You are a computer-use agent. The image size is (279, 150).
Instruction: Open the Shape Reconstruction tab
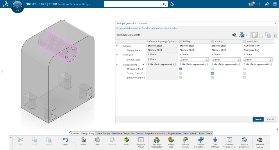click(x=155, y=133)
